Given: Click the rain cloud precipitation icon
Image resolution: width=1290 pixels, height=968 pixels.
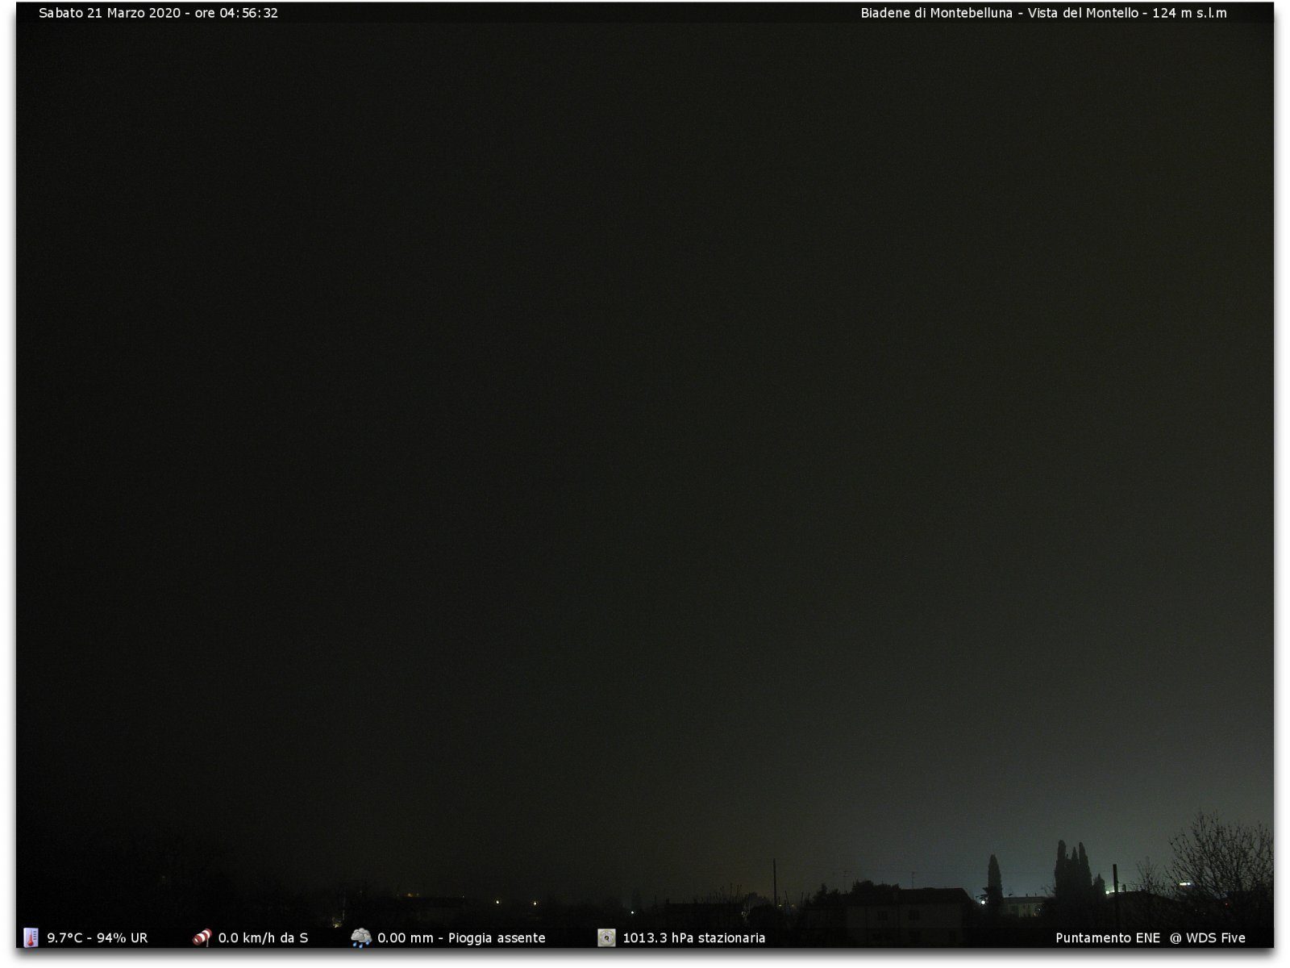Looking at the screenshot, I should 361,937.
